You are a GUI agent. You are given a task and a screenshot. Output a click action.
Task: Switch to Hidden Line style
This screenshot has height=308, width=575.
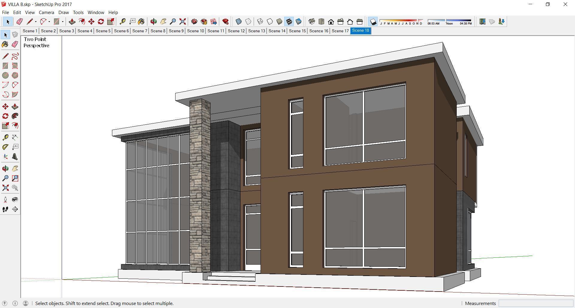[270, 22]
